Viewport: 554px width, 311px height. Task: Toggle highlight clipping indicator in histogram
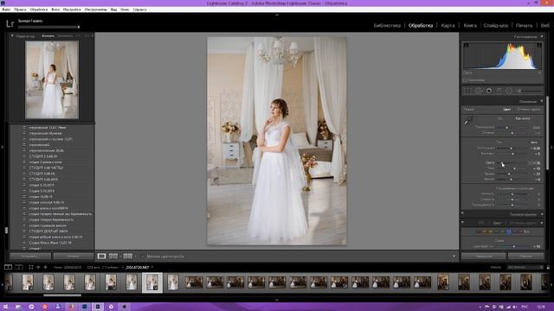tap(539, 45)
